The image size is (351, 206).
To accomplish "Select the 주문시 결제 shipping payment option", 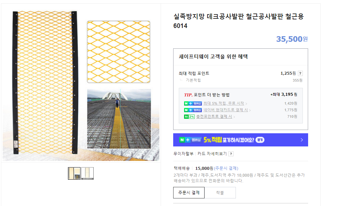I will click(x=189, y=193).
